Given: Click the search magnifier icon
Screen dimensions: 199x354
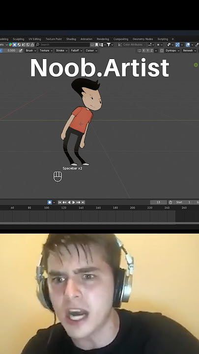Looking at the screenshot, I should [x=37, y=45].
